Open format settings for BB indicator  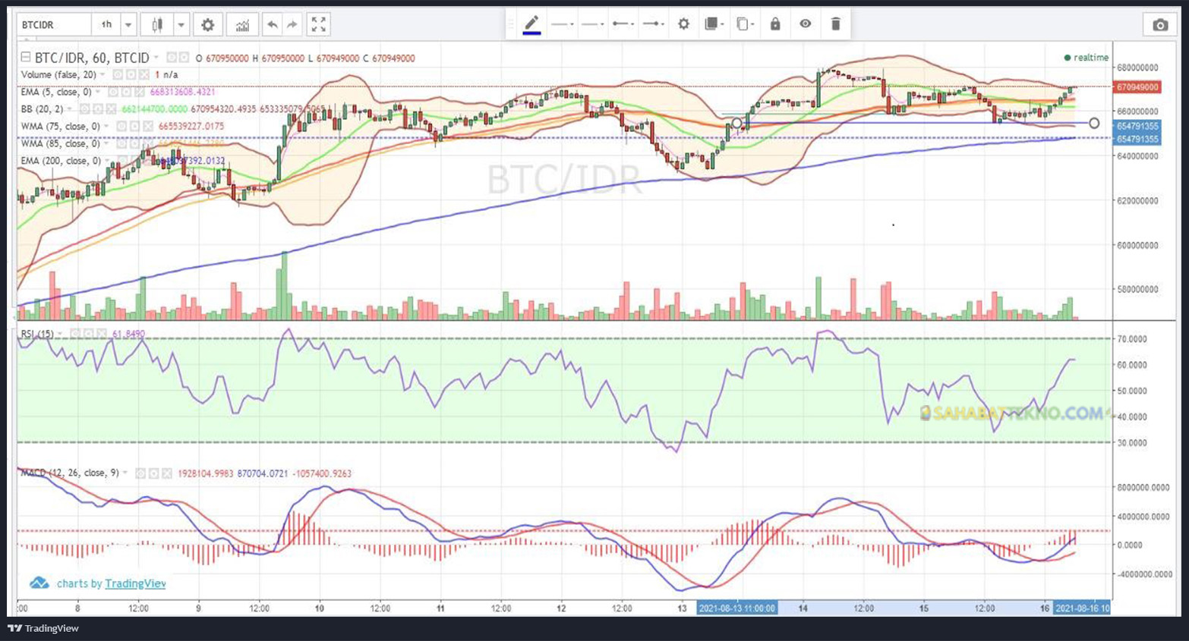coord(96,109)
